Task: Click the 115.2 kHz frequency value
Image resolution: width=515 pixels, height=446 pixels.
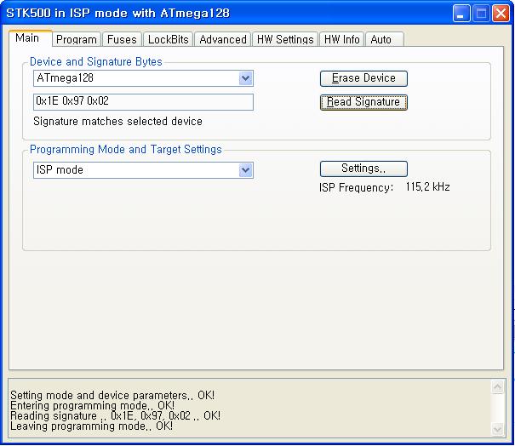Action: click(x=427, y=187)
